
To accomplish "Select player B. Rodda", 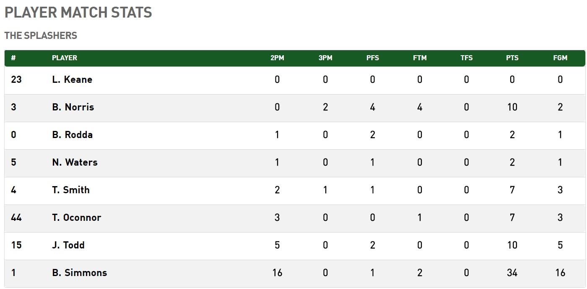I will click(x=73, y=135).
